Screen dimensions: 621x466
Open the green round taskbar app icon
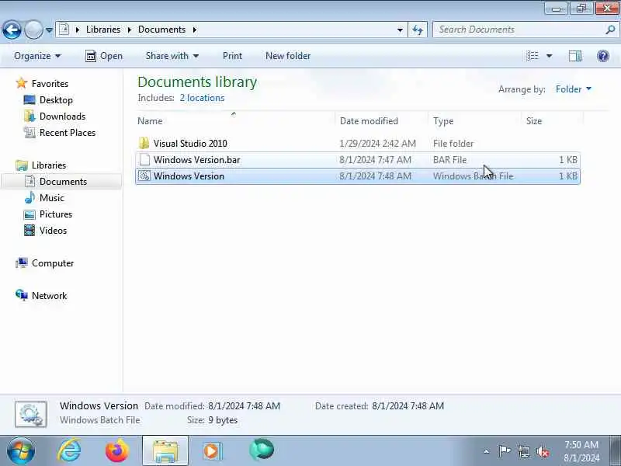tap(262, 450)
